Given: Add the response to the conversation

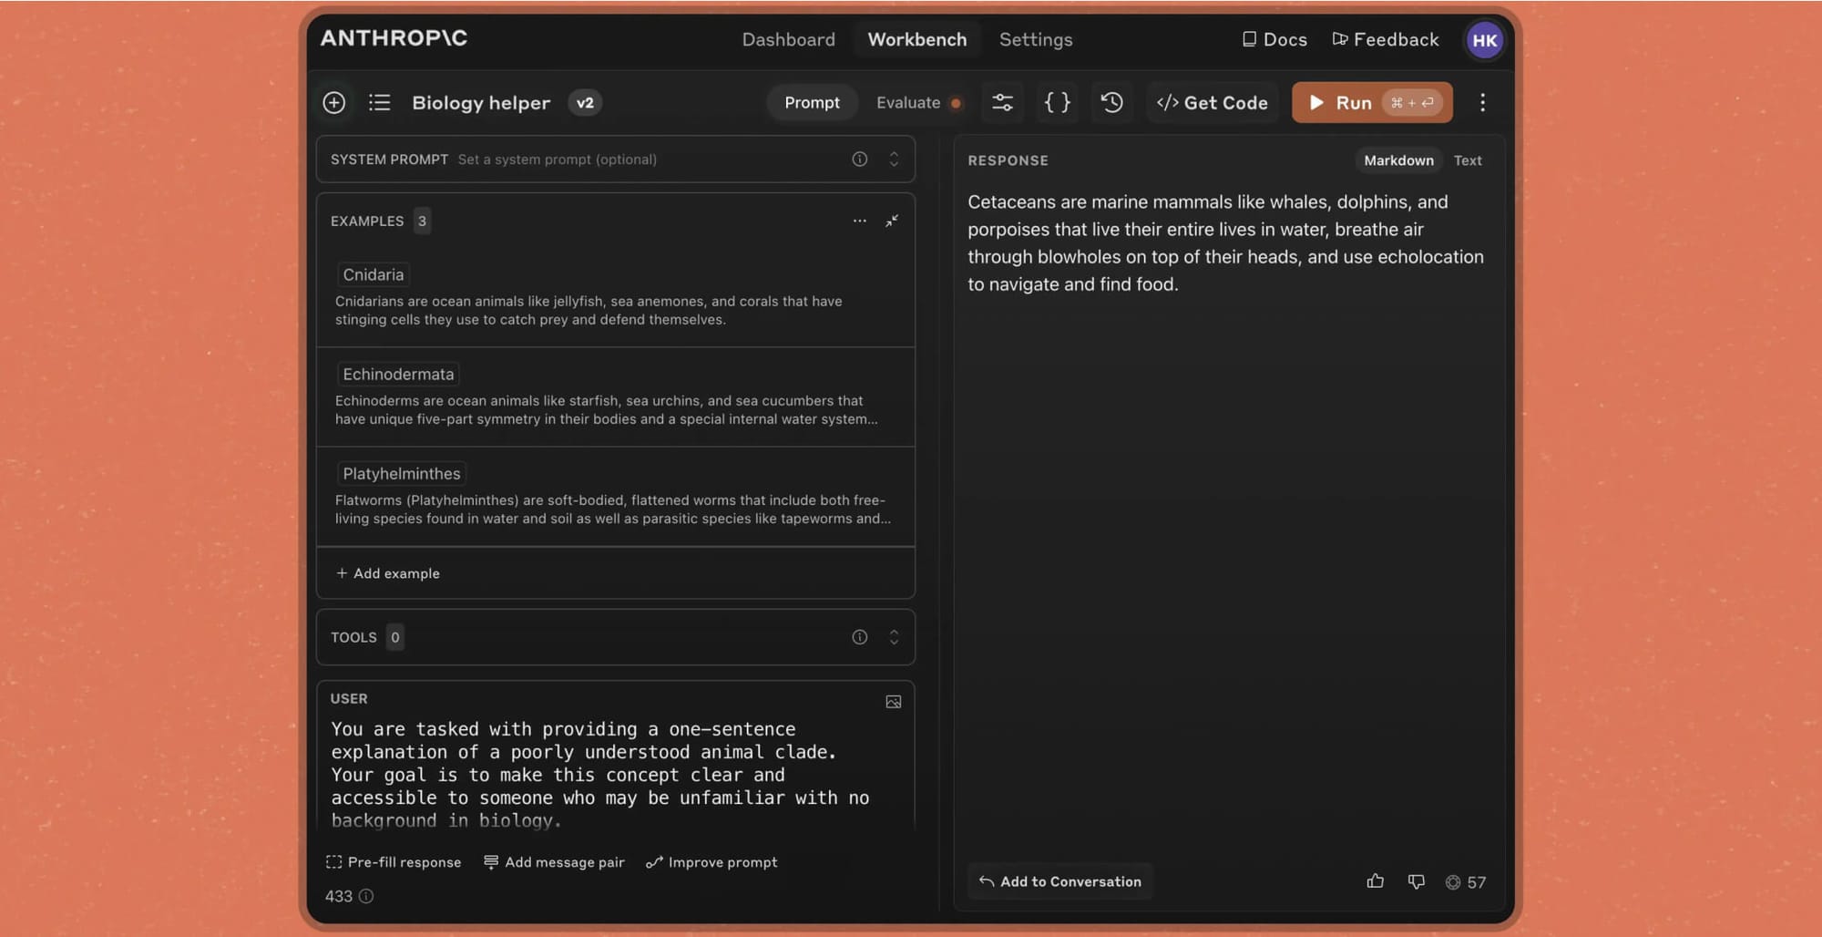Looking at the screenshot, I should [x=1059, y=881].
